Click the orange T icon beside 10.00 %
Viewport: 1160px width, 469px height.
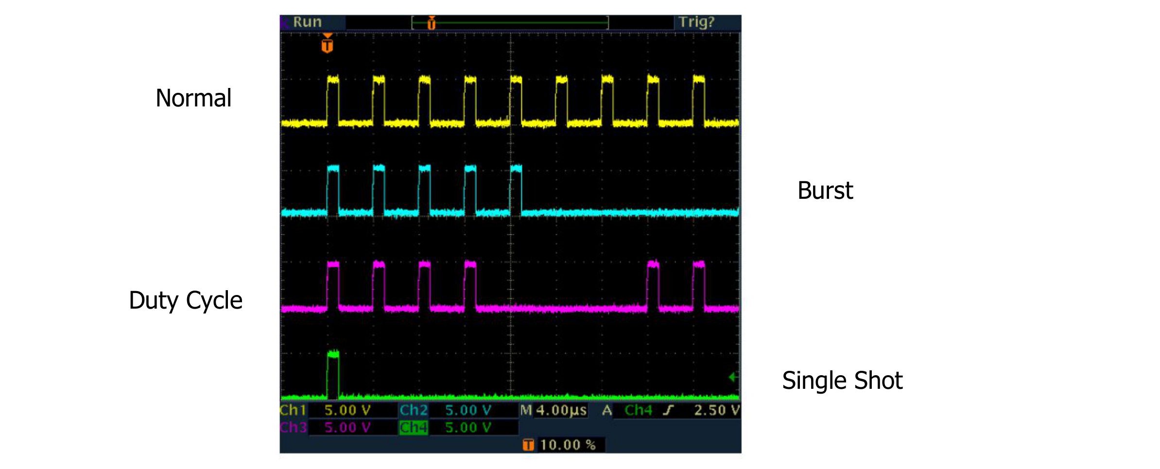pos(528,445)
